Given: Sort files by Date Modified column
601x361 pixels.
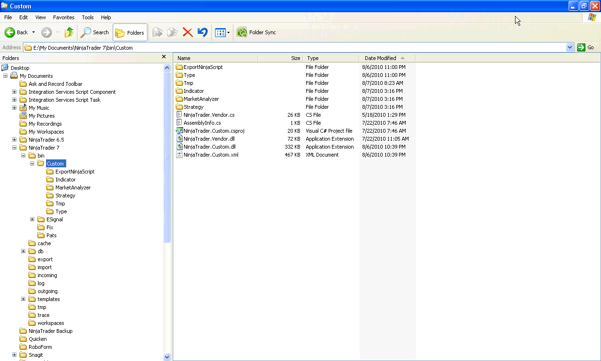Looking at the screenshot, I should (x=387, y=58).
